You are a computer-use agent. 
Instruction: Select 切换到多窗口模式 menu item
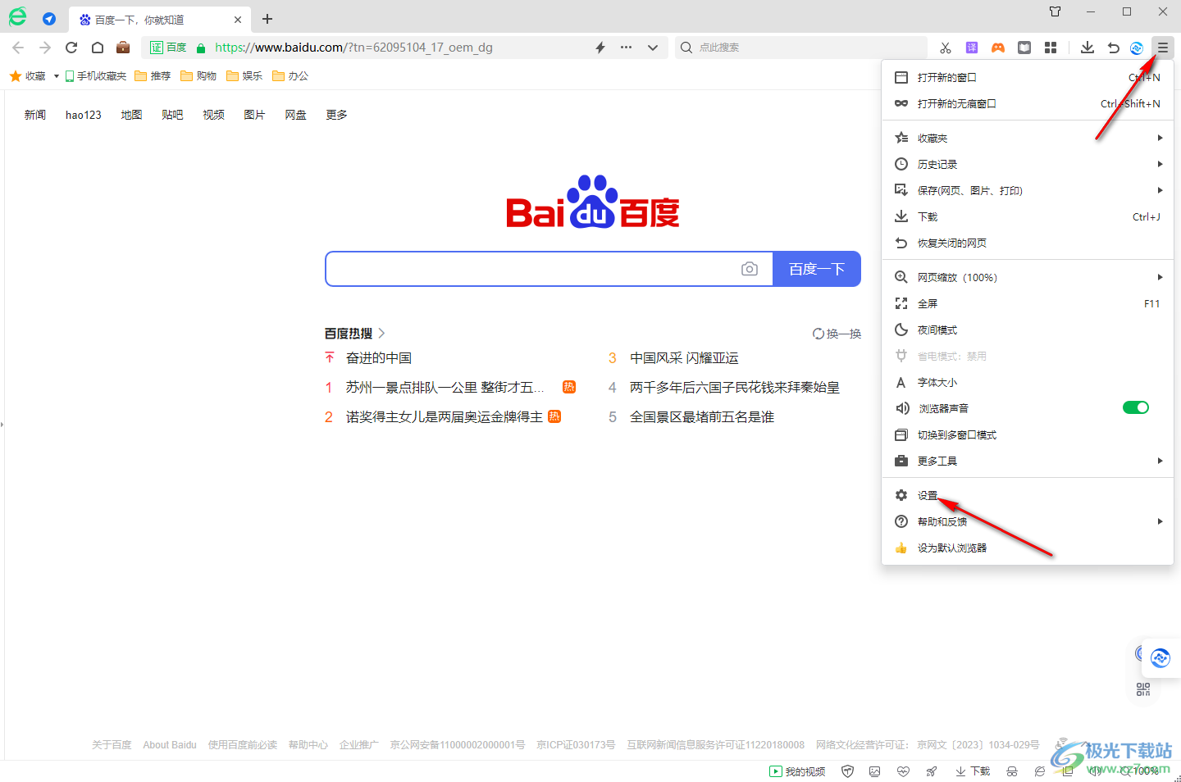pyautogui.click(x=1028, y=434)
